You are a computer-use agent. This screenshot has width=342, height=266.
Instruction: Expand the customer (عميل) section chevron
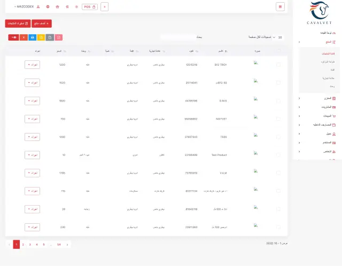(299, 134)
